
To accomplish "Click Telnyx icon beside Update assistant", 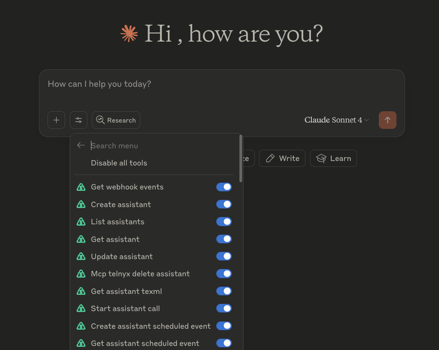I will click(x=81, y=256).
